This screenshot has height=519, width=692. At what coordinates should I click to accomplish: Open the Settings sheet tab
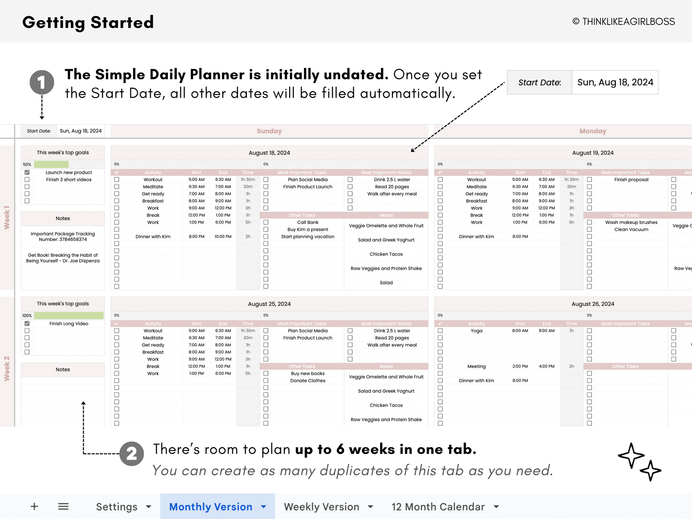(x=117, y=507)
